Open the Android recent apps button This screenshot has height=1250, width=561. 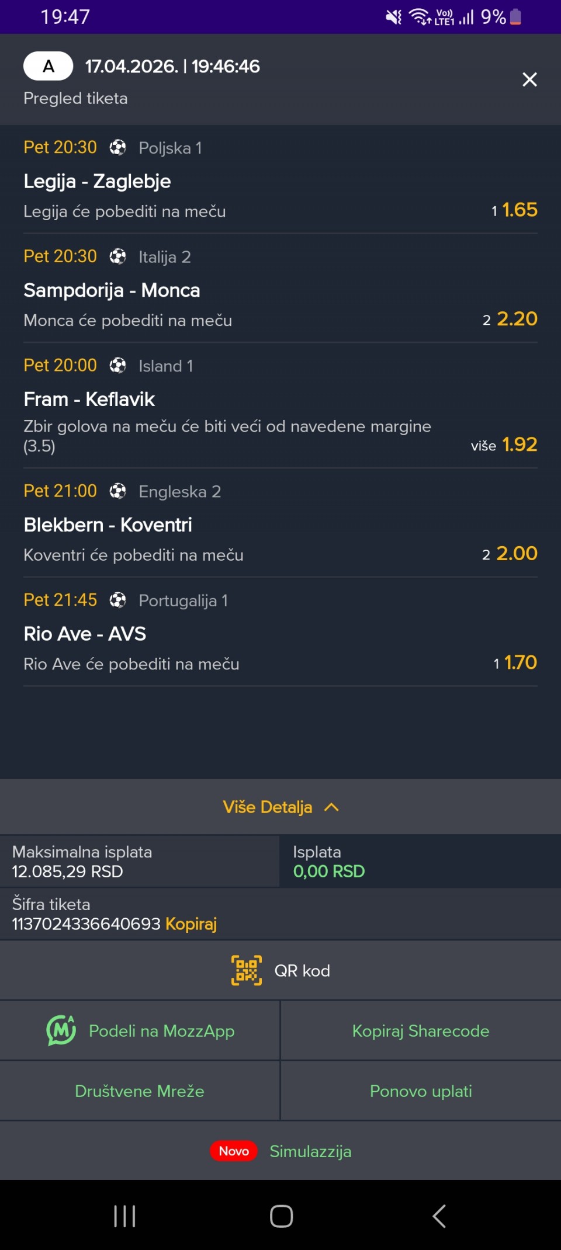point(124,1216)
